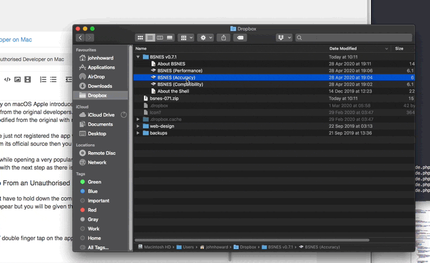Open the 'oper on Mac' link in background page
Image resolution: width=430 pixels, height=263 pixels.
click(16, 40)
